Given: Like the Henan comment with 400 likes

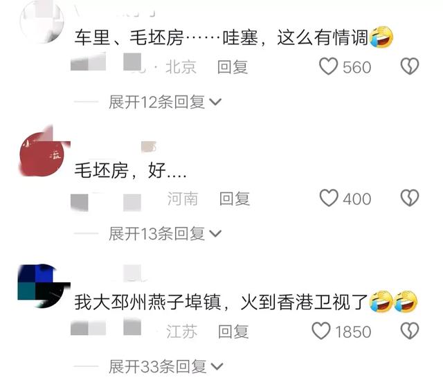Looking at the screenshot, I should click(x=329, y=198).
